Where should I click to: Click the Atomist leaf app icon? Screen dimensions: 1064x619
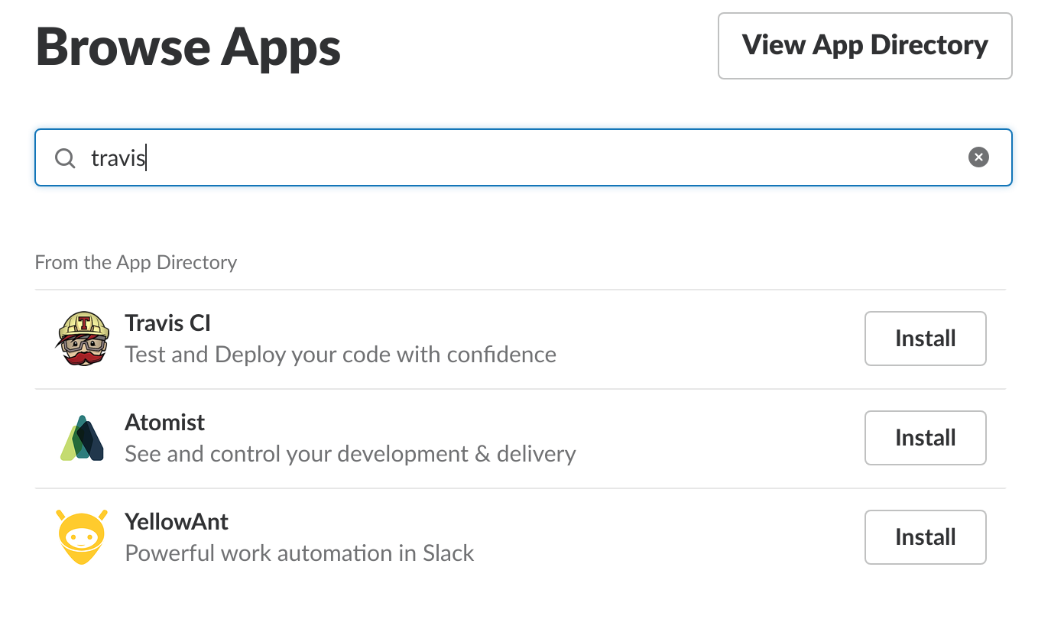coord(81,437)
